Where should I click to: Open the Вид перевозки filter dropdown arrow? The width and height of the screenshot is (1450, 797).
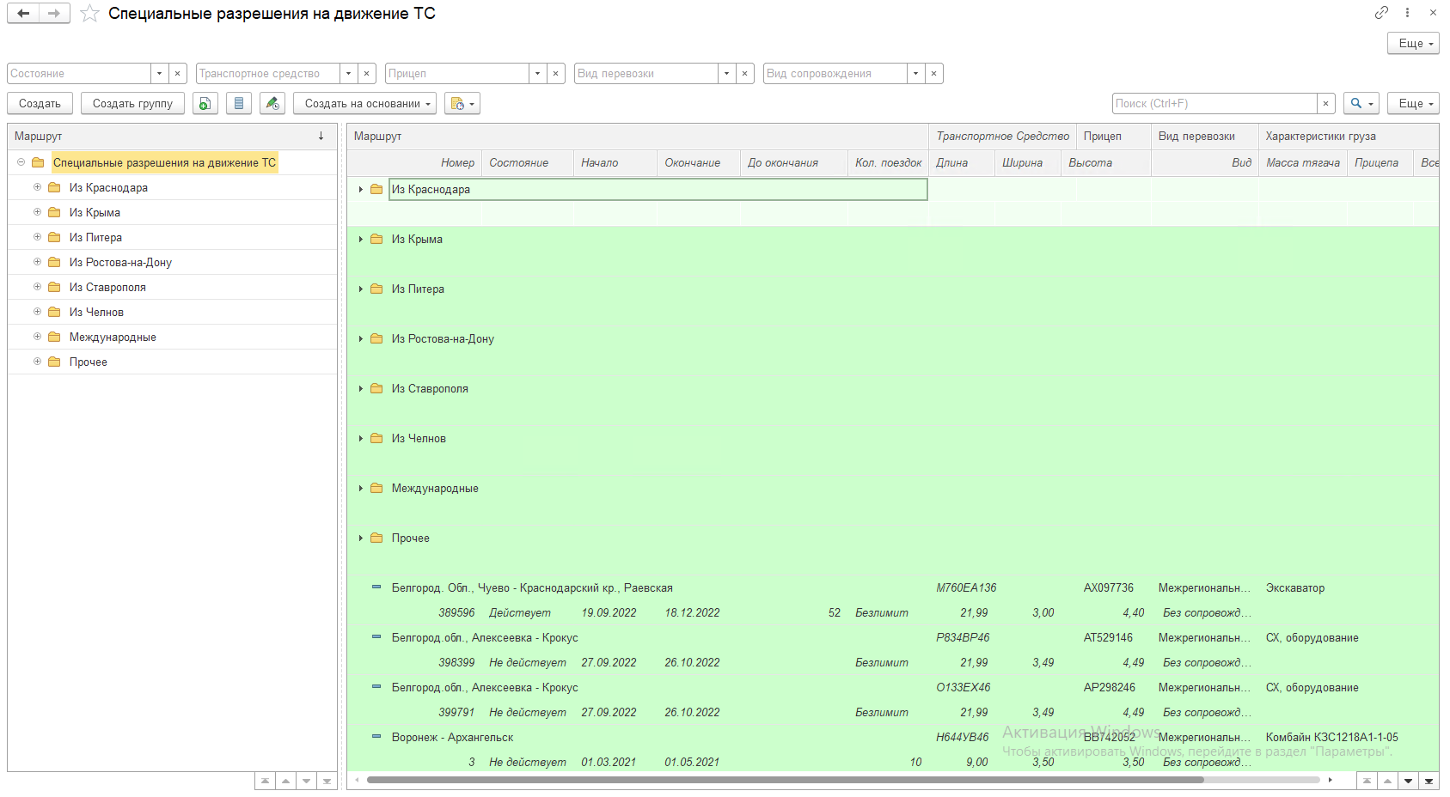pyautogui.click(x=726, y=74)
